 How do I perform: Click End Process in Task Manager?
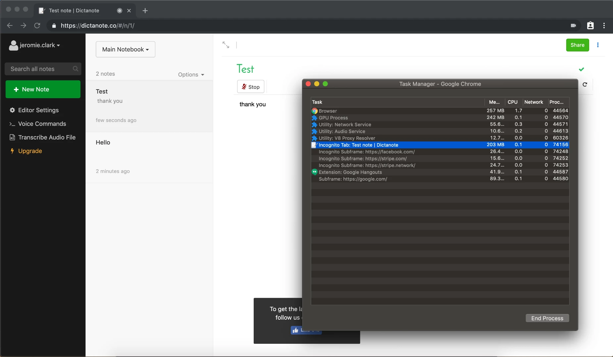coord(547,318)
